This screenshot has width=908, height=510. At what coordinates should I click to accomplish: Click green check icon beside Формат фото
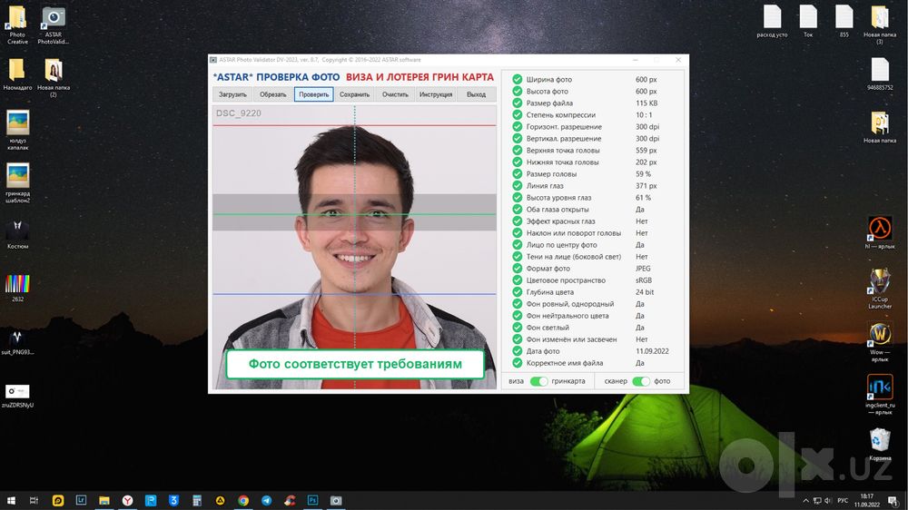(x=518, y=268)
